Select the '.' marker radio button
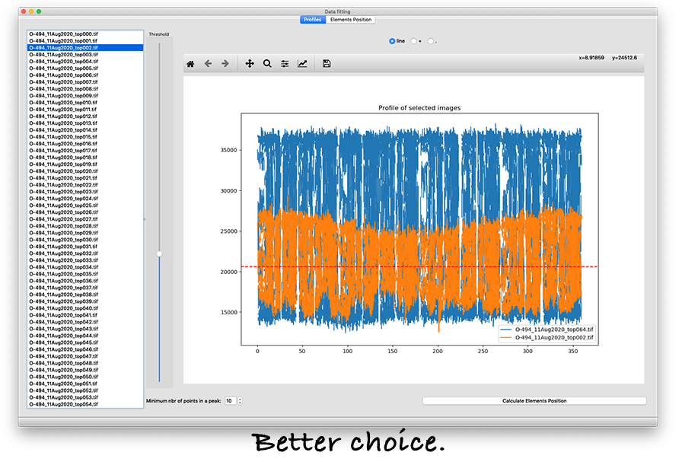This screenshot has height=462, width=682. [431, 41]
